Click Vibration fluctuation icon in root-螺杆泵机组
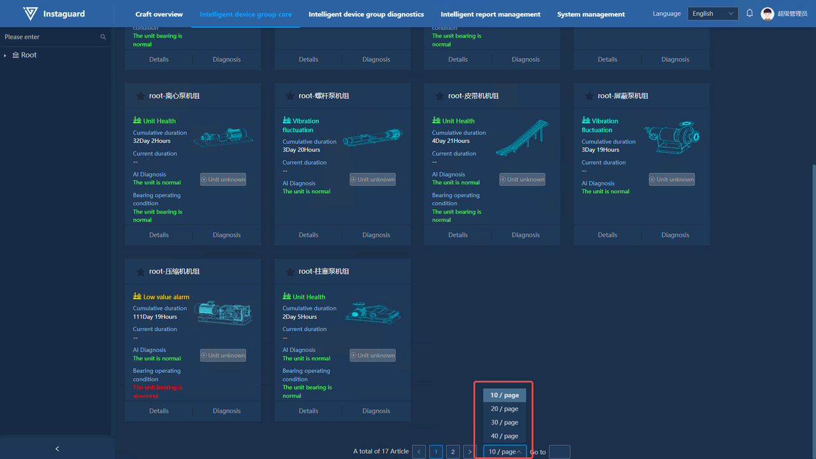Image resolution: width=816 pixels, height=459 pixels. pos(287,120)
